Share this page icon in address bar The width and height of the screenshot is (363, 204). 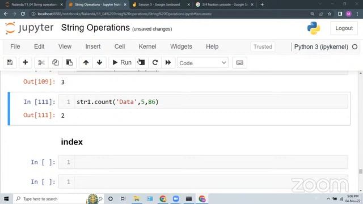tap(321, 14)
